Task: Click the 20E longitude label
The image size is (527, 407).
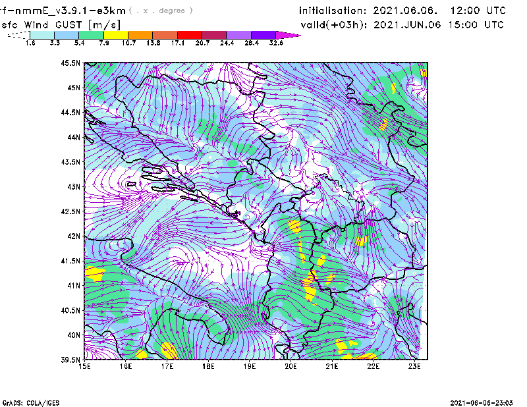Action: point(291,366)
